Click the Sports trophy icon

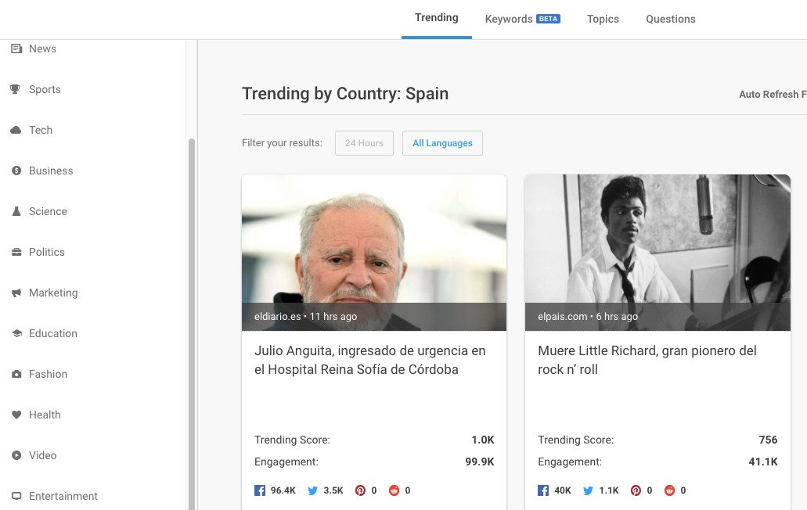(15, 89)
